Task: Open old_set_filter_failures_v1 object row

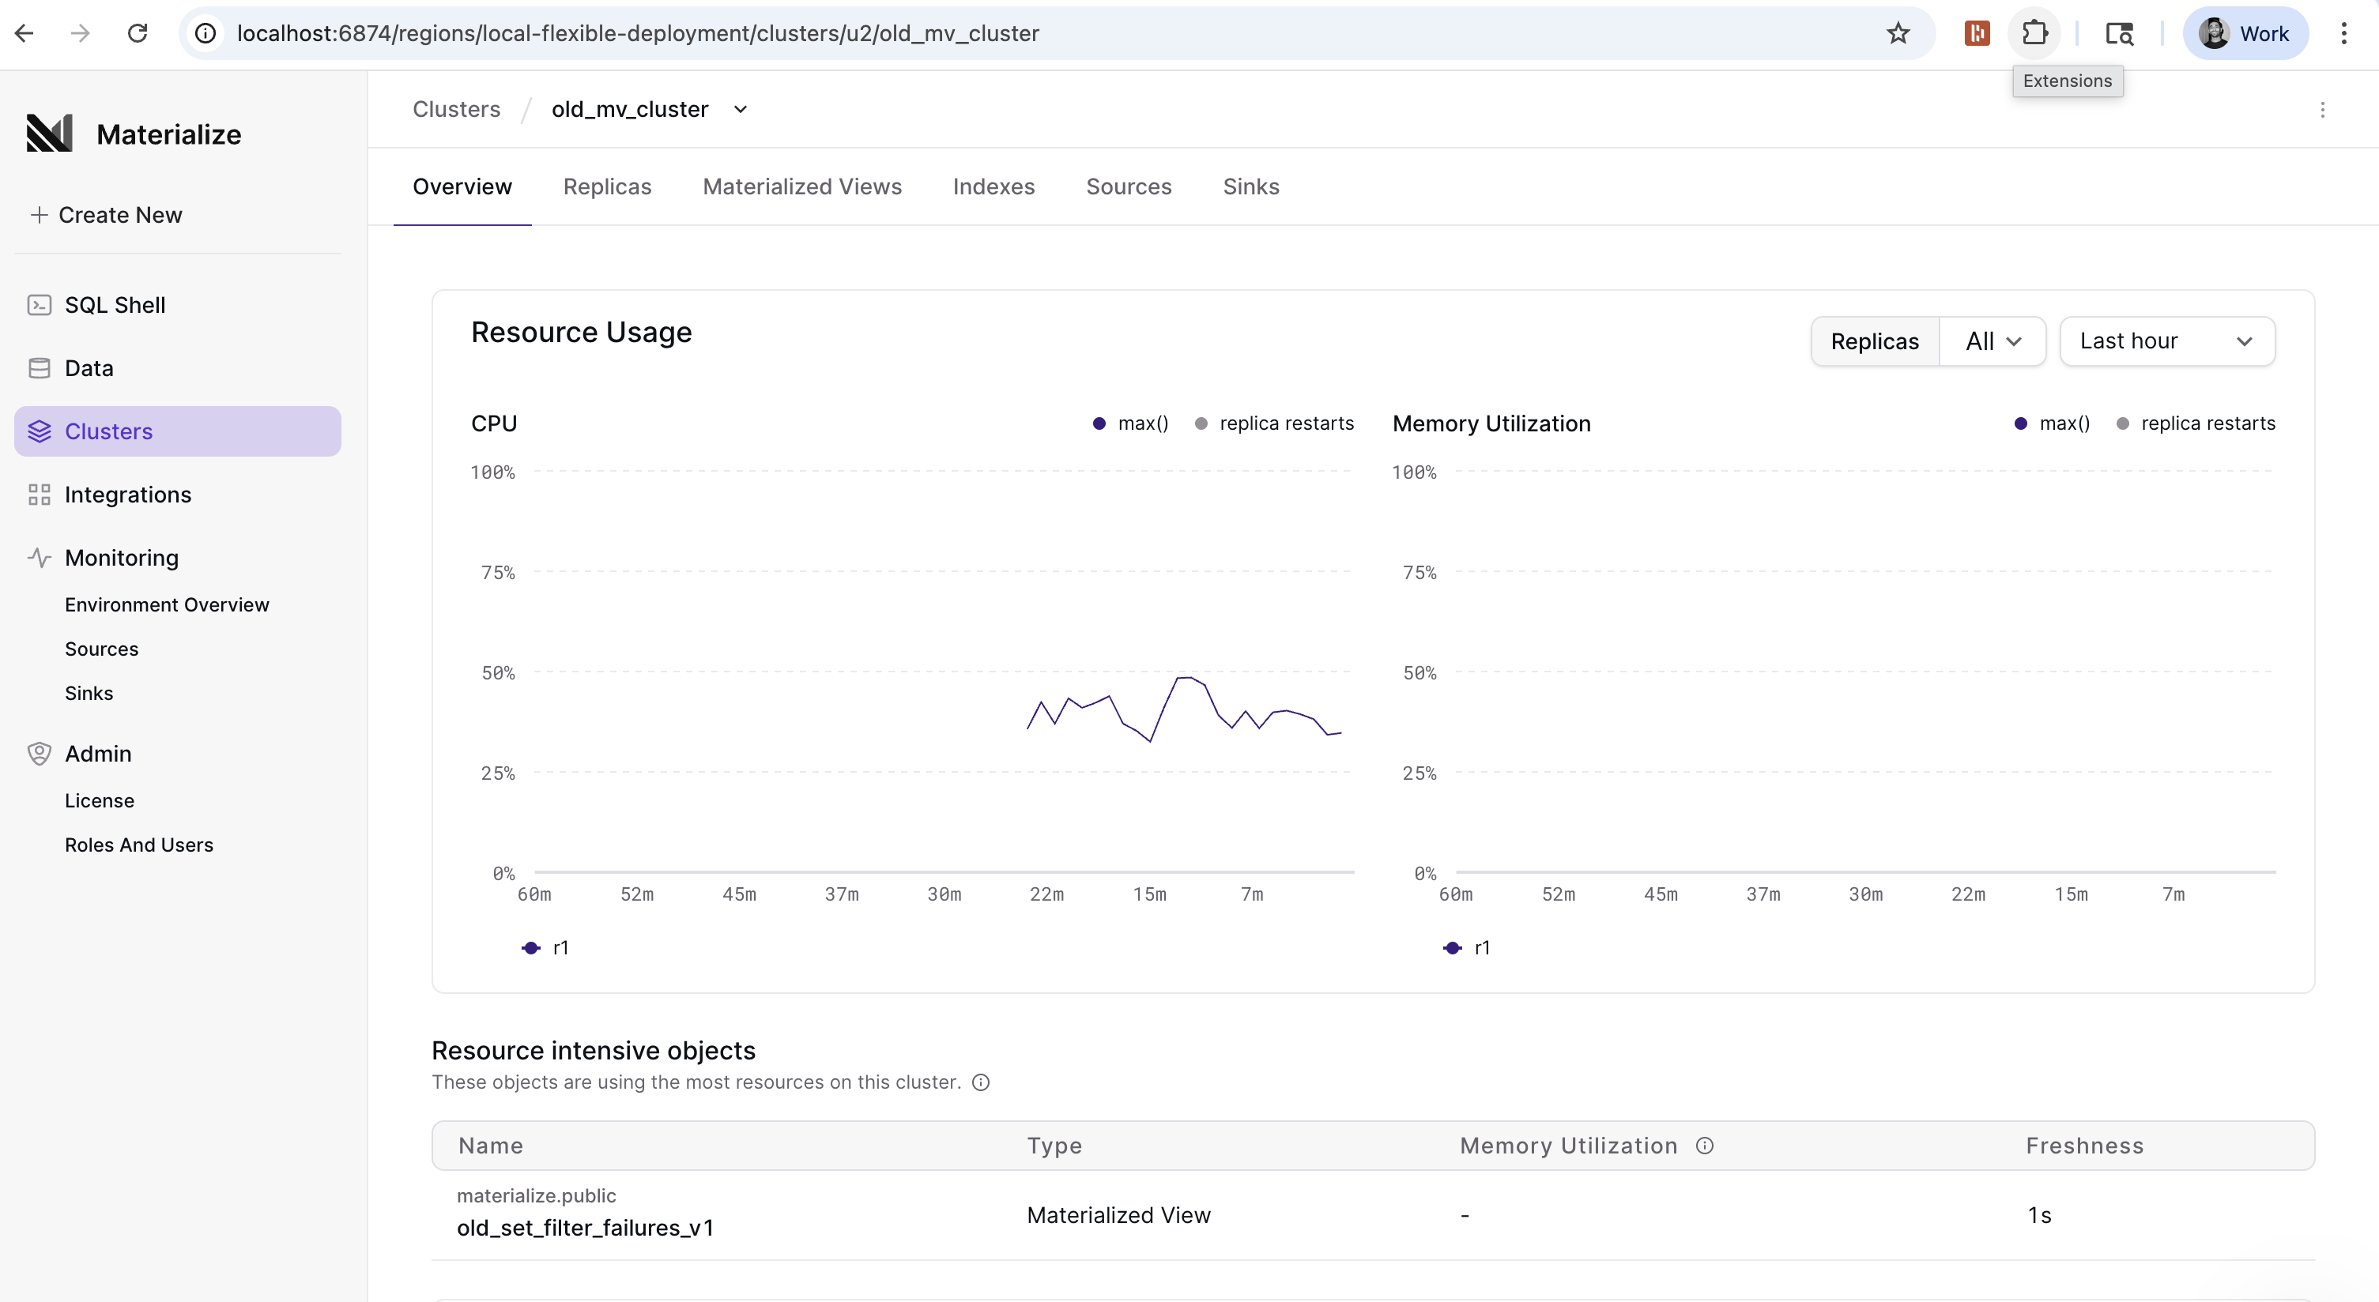Action: tap(1372, 1215)
